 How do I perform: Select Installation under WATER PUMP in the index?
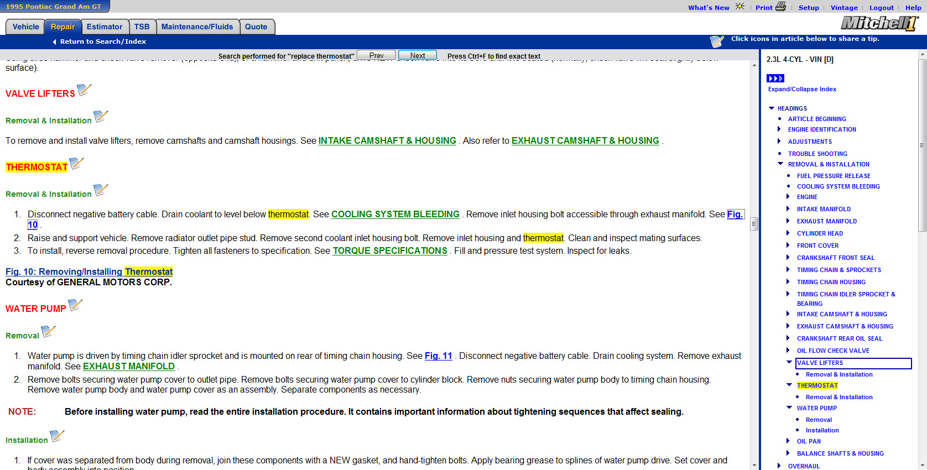coord(822,430)
